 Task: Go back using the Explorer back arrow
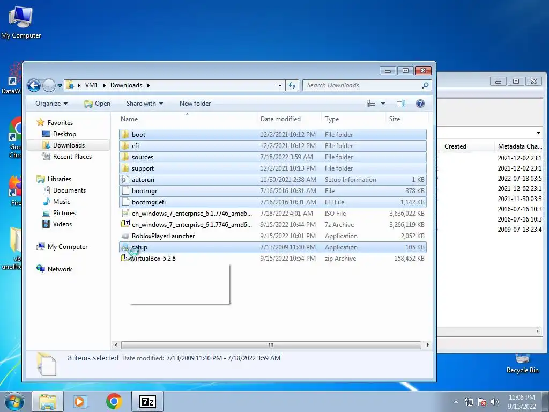[x=34, y=85]
